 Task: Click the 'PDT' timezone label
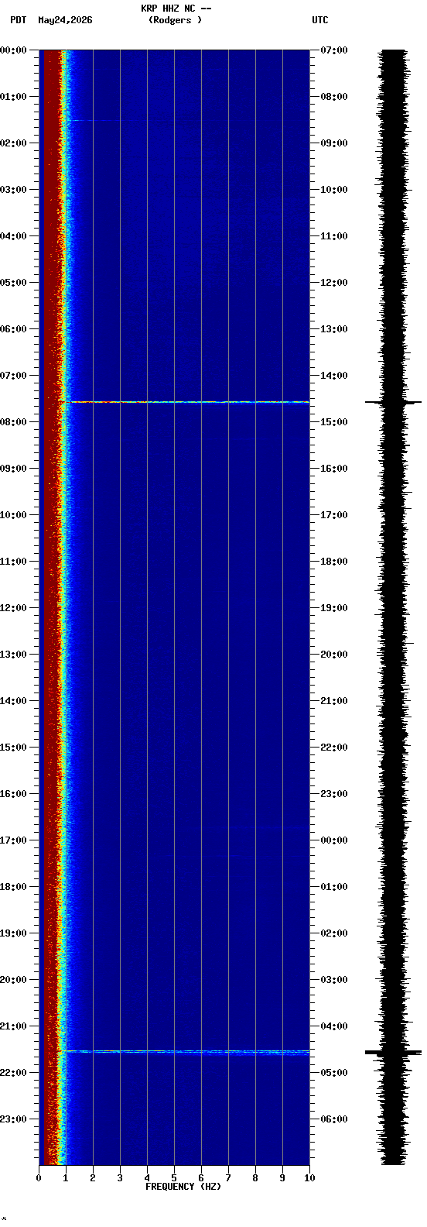(19, 20)
